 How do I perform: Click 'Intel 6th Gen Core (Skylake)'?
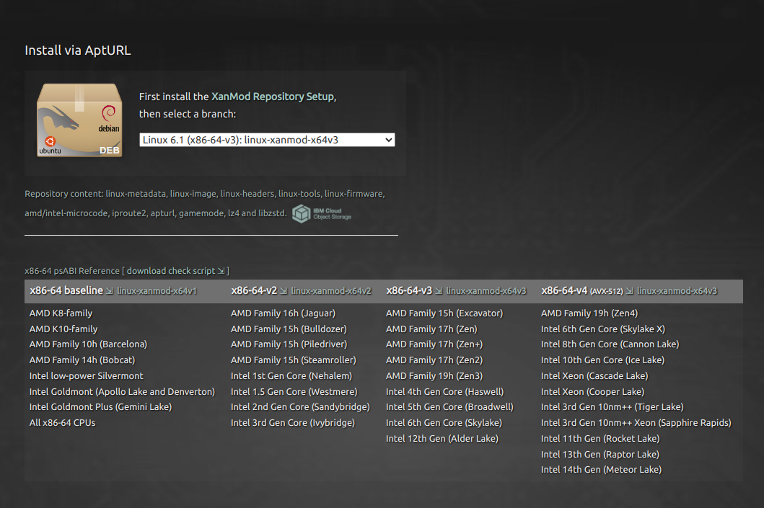[444, 424]
